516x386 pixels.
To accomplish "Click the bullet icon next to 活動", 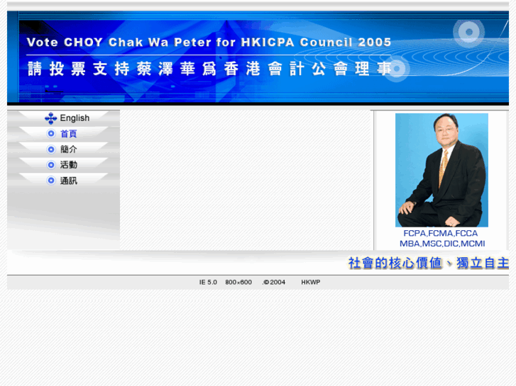I will (x=51, y=165).
